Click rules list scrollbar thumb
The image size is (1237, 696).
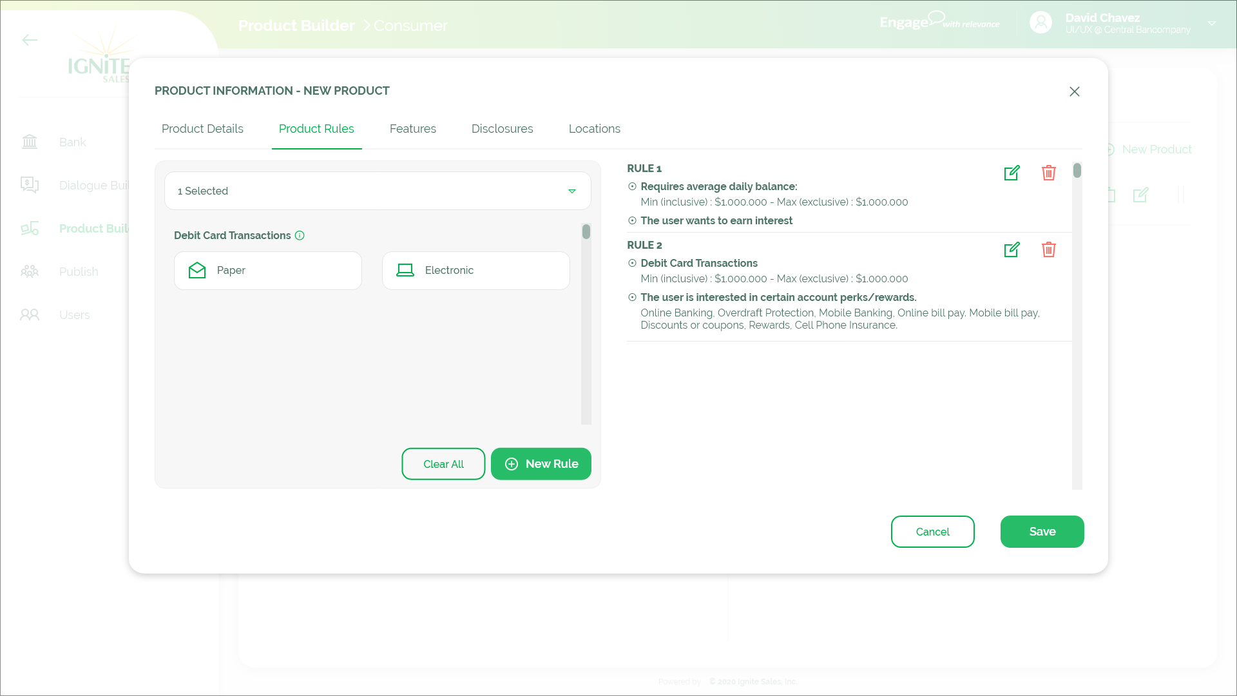[x=1077, y=171]
